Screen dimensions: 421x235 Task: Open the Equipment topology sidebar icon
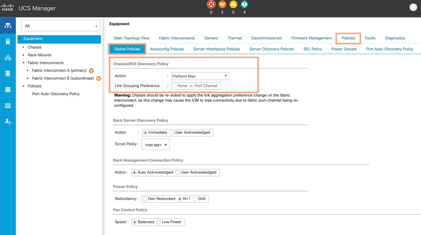tap(8, 25)
